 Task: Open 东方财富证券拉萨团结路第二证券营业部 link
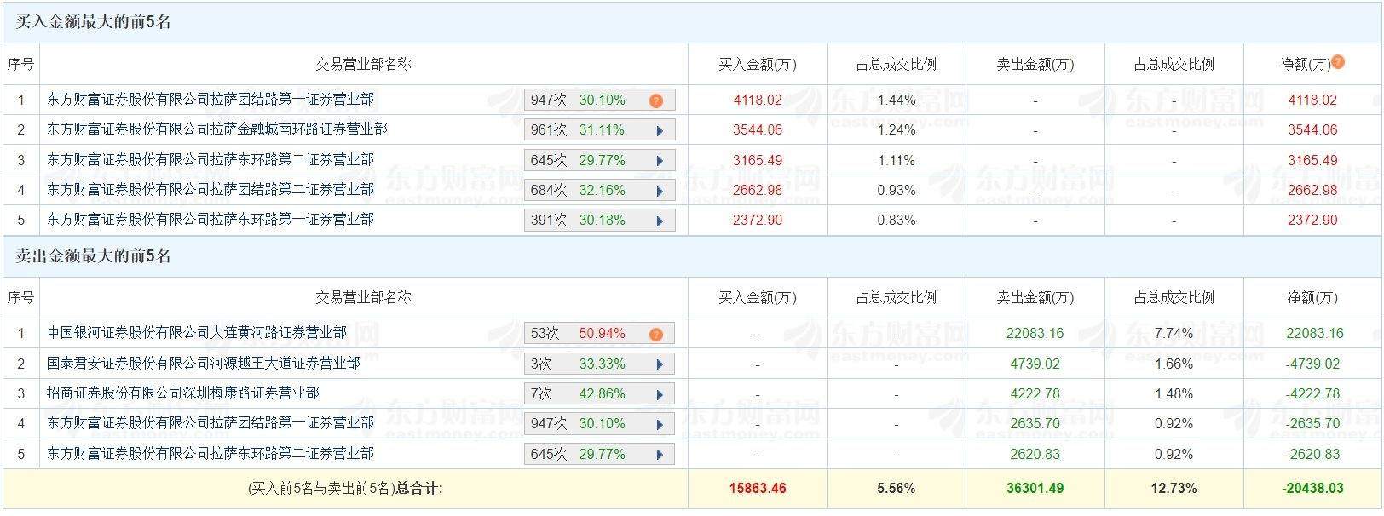(x=210, y=190)
